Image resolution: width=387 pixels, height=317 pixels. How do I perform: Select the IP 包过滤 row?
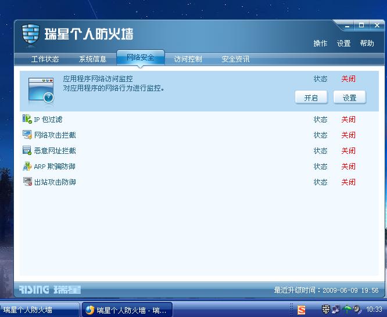coord(199,120)
